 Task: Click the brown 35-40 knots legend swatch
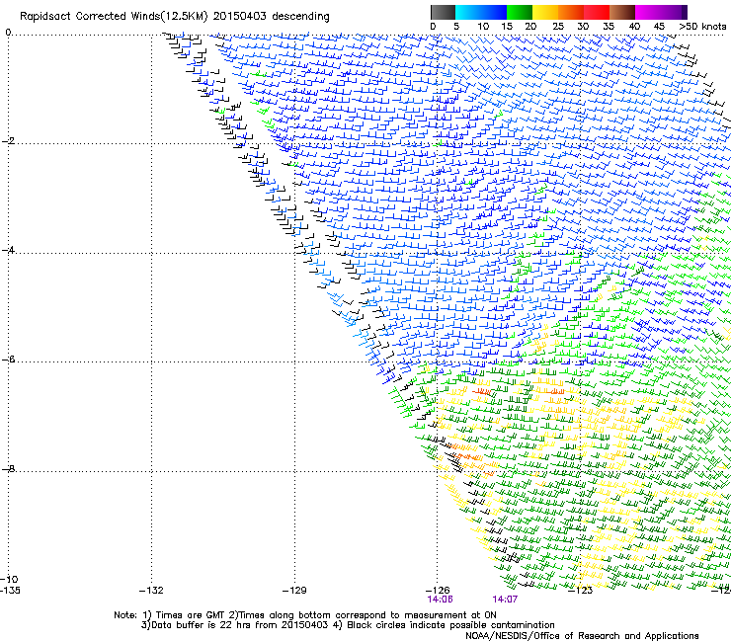pyautogui.click(x=622, y=12)
